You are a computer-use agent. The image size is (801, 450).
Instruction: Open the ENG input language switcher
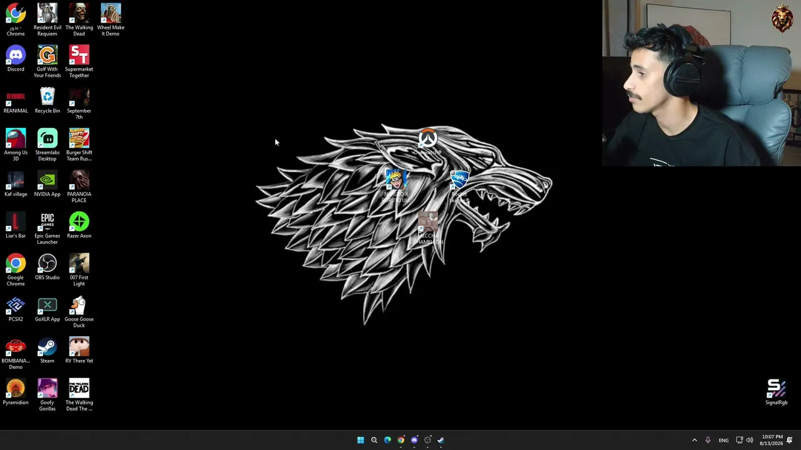click(x=723, y=440)
